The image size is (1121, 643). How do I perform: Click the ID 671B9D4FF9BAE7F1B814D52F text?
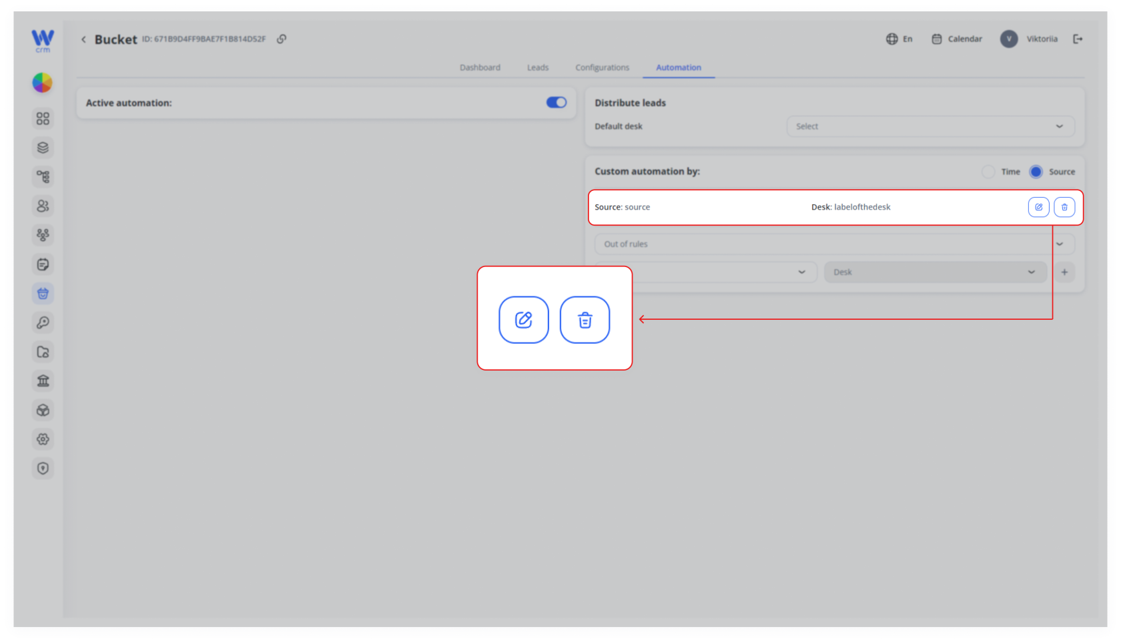204,39
